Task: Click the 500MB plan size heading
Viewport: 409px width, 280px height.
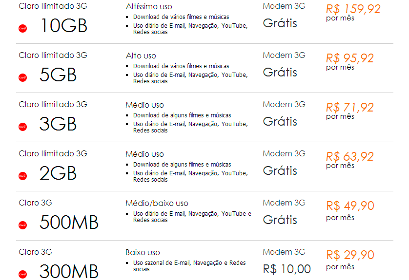Action: click(69, 223)
